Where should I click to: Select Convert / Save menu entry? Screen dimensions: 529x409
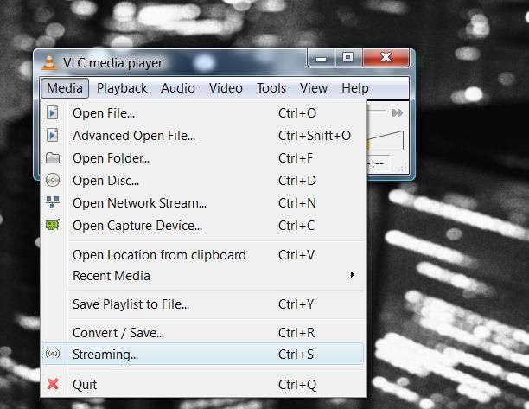click(x=118, y=333)
